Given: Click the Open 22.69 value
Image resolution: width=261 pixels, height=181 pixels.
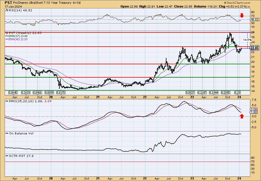Looking at the screenshot, I should 129,6.
